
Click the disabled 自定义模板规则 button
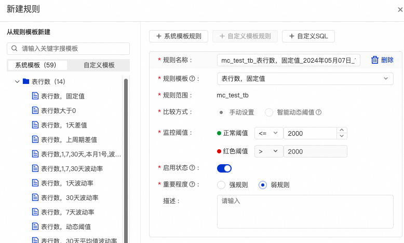[245, 36]
